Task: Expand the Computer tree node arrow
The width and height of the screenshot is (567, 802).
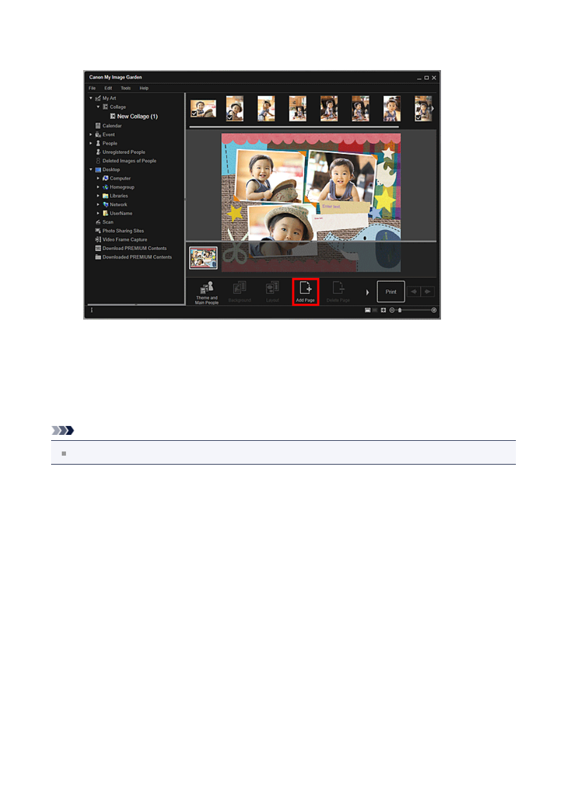Action: point(98,178)
